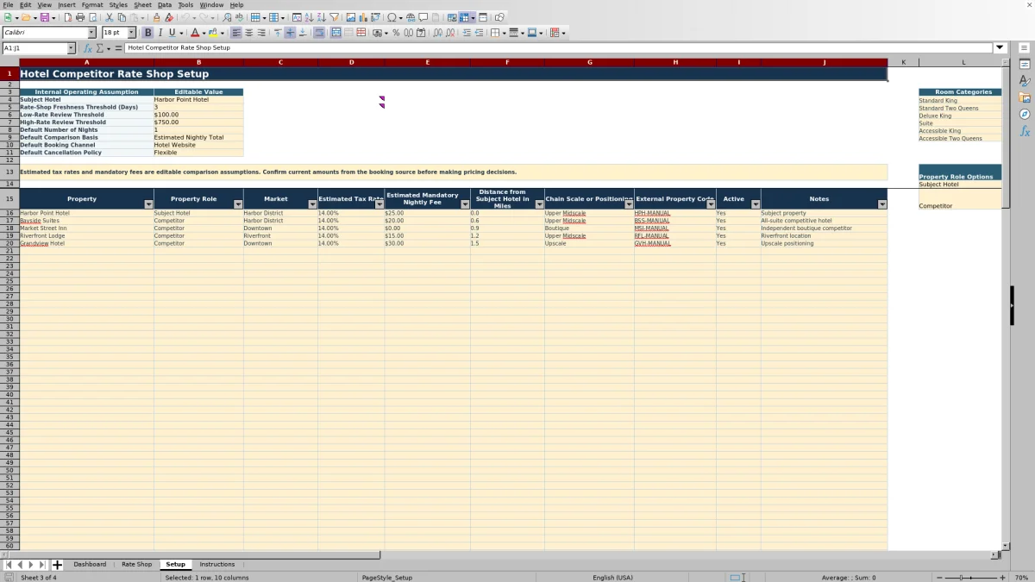Click the Sum sigma icon

click(100, 48)
